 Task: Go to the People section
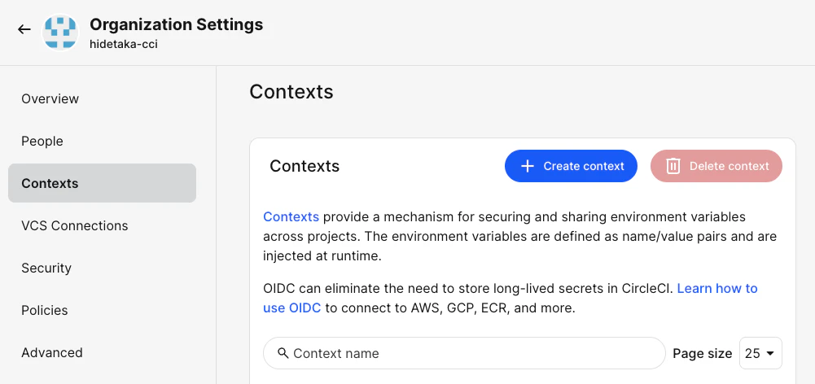[42, 141]
